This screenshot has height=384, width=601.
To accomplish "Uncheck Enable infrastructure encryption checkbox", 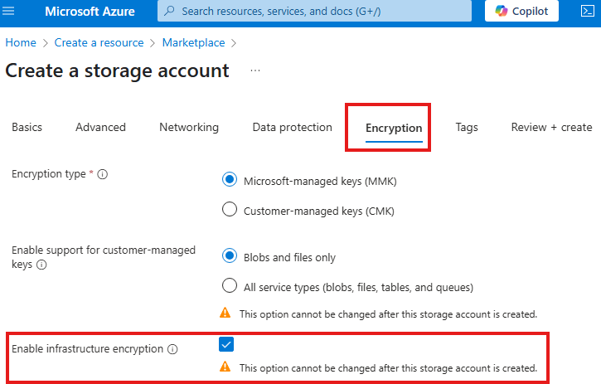I will [228, 344].
